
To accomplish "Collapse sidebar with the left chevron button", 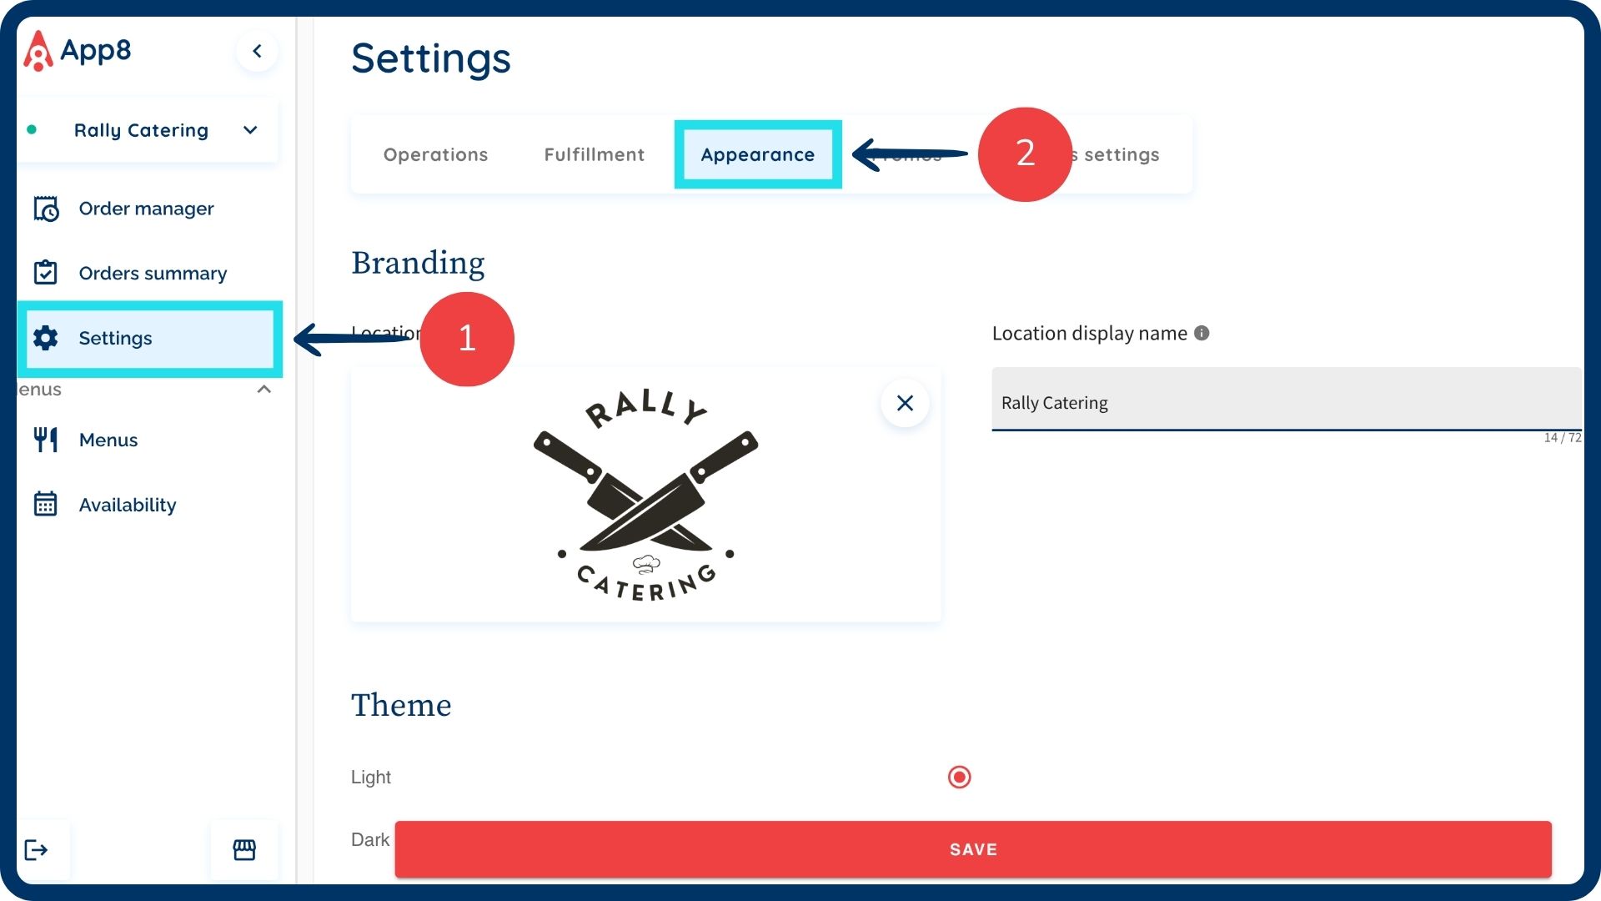I will pyautogui.click(x=257, y=52).
